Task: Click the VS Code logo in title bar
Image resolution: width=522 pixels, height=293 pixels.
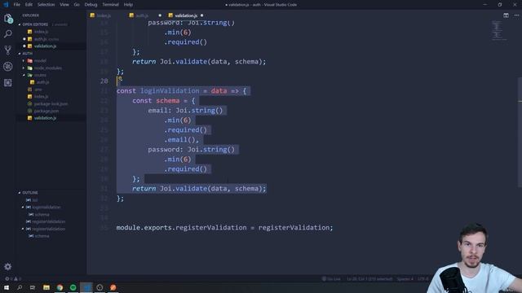Action: (x=6, y=5)
